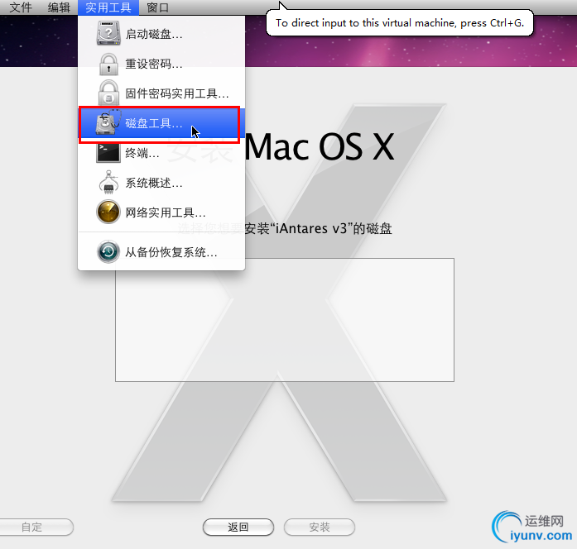The height and width of the screenshot is (549, 577).
Task: Click the Disk Utility stethoscope drive icon
Action: click(x=108, y=122)
